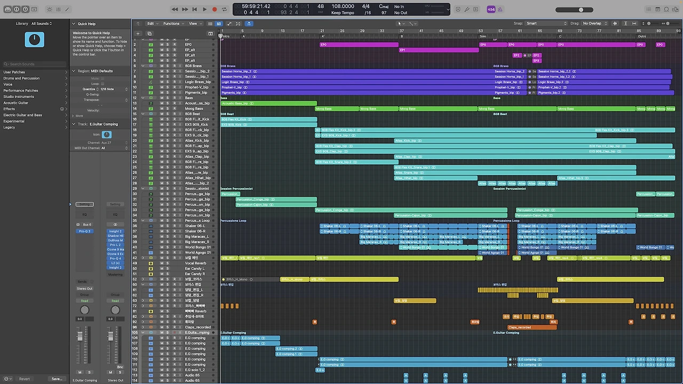Click the Tuner icon

(x=467, y=9)
